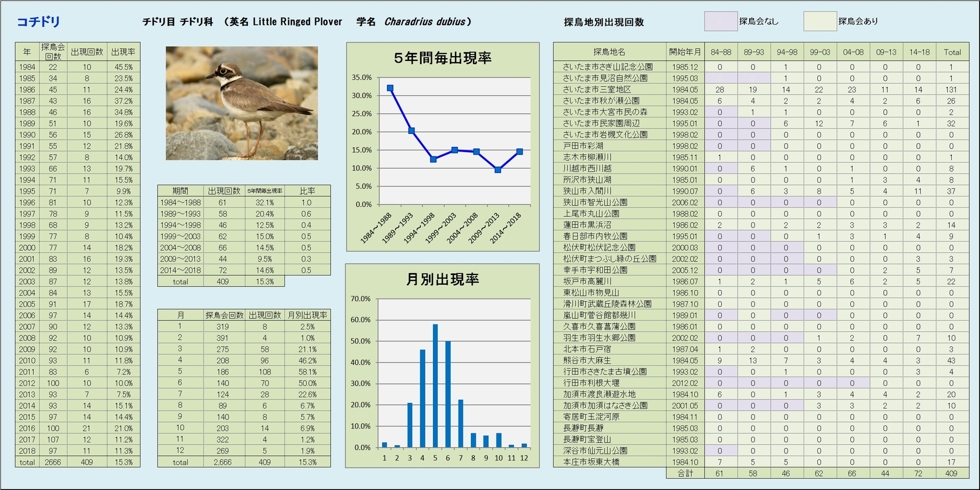The width and height of the screenshot is (980, 490).
Task: Click the 14-18 period column header
Action: click(x=918, y=52)
